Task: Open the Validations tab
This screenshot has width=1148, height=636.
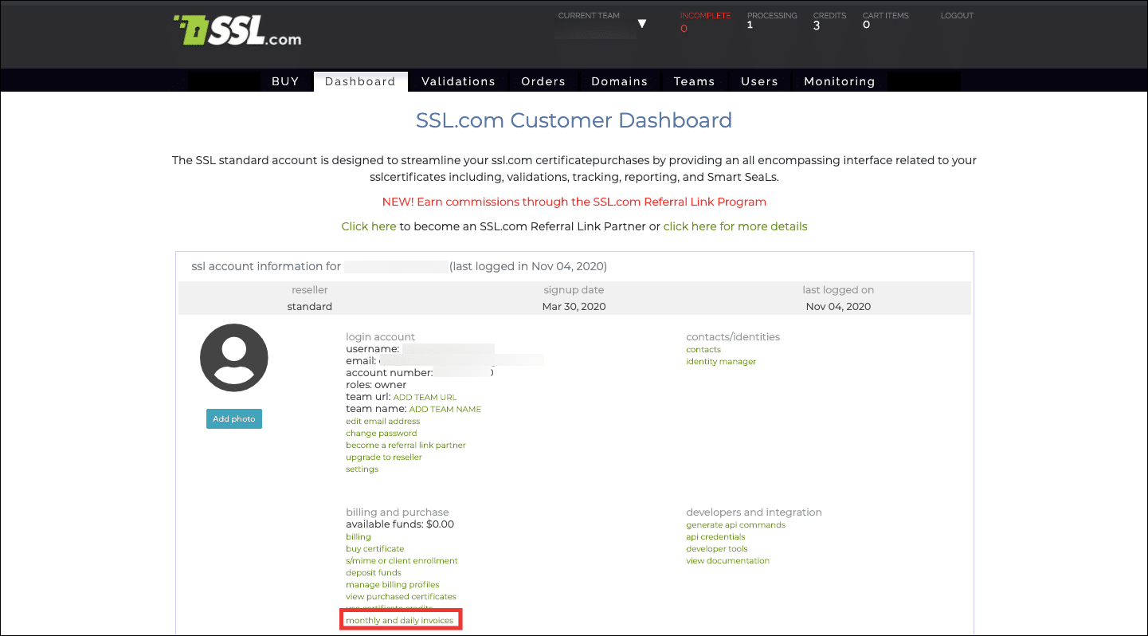Action: coord(458,81)
